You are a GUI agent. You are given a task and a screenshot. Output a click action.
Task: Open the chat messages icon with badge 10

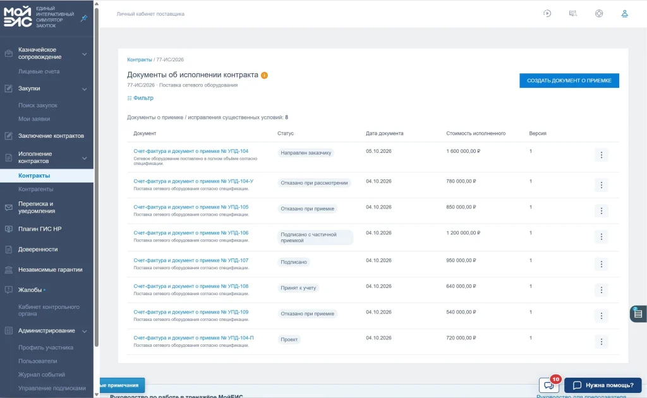(x=549, y=385)
